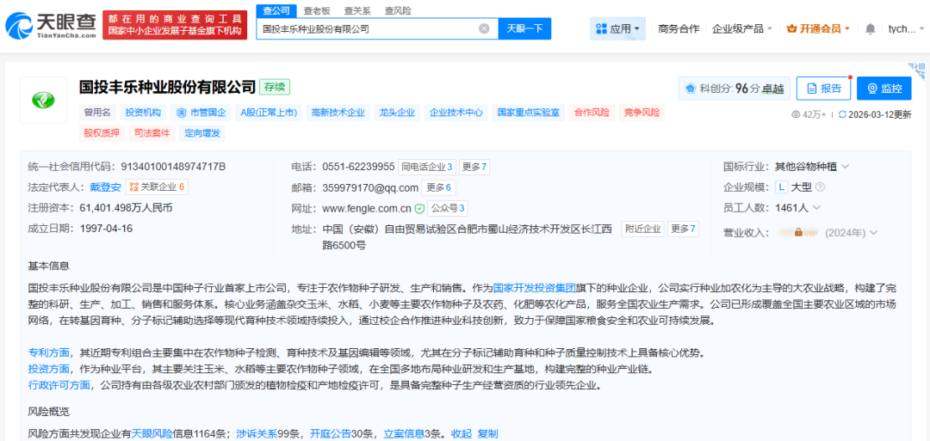
Task: Open the 立案信息 link
Action: point(404,434)
